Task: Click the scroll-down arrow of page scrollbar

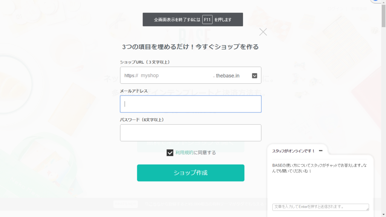Action: (x=383, y=215)
